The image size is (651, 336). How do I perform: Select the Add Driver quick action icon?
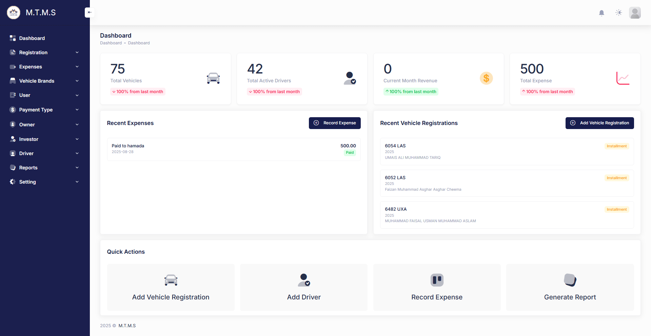(x=303, y=280)
